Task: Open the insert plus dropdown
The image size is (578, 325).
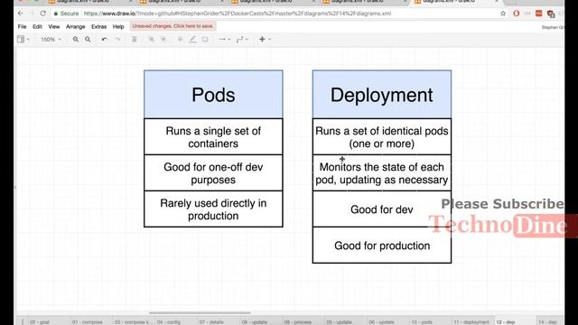Action: (x=265, y=39)
